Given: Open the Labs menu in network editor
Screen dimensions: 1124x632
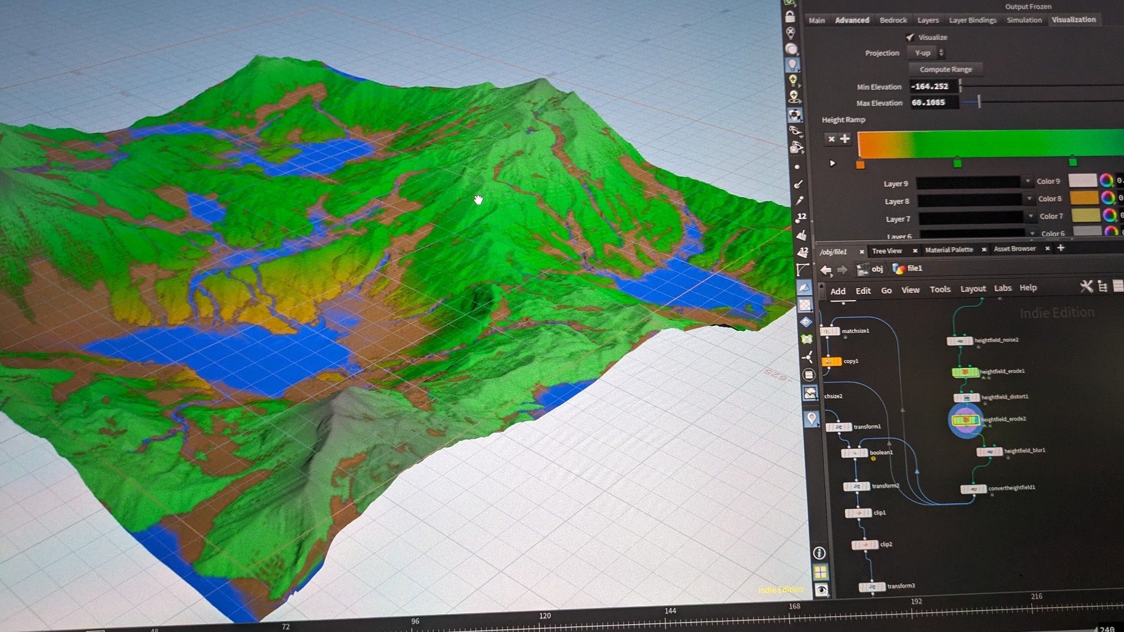Looking at the screenshot, I should point(1003,288).
